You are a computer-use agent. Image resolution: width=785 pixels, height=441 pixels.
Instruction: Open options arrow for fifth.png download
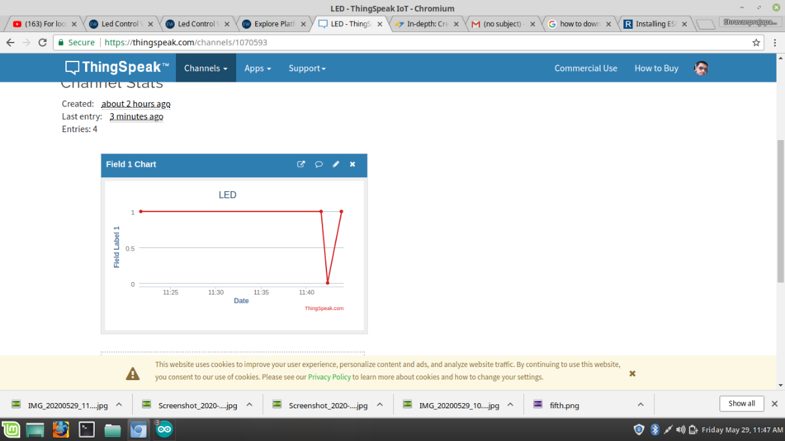(640, 404)
